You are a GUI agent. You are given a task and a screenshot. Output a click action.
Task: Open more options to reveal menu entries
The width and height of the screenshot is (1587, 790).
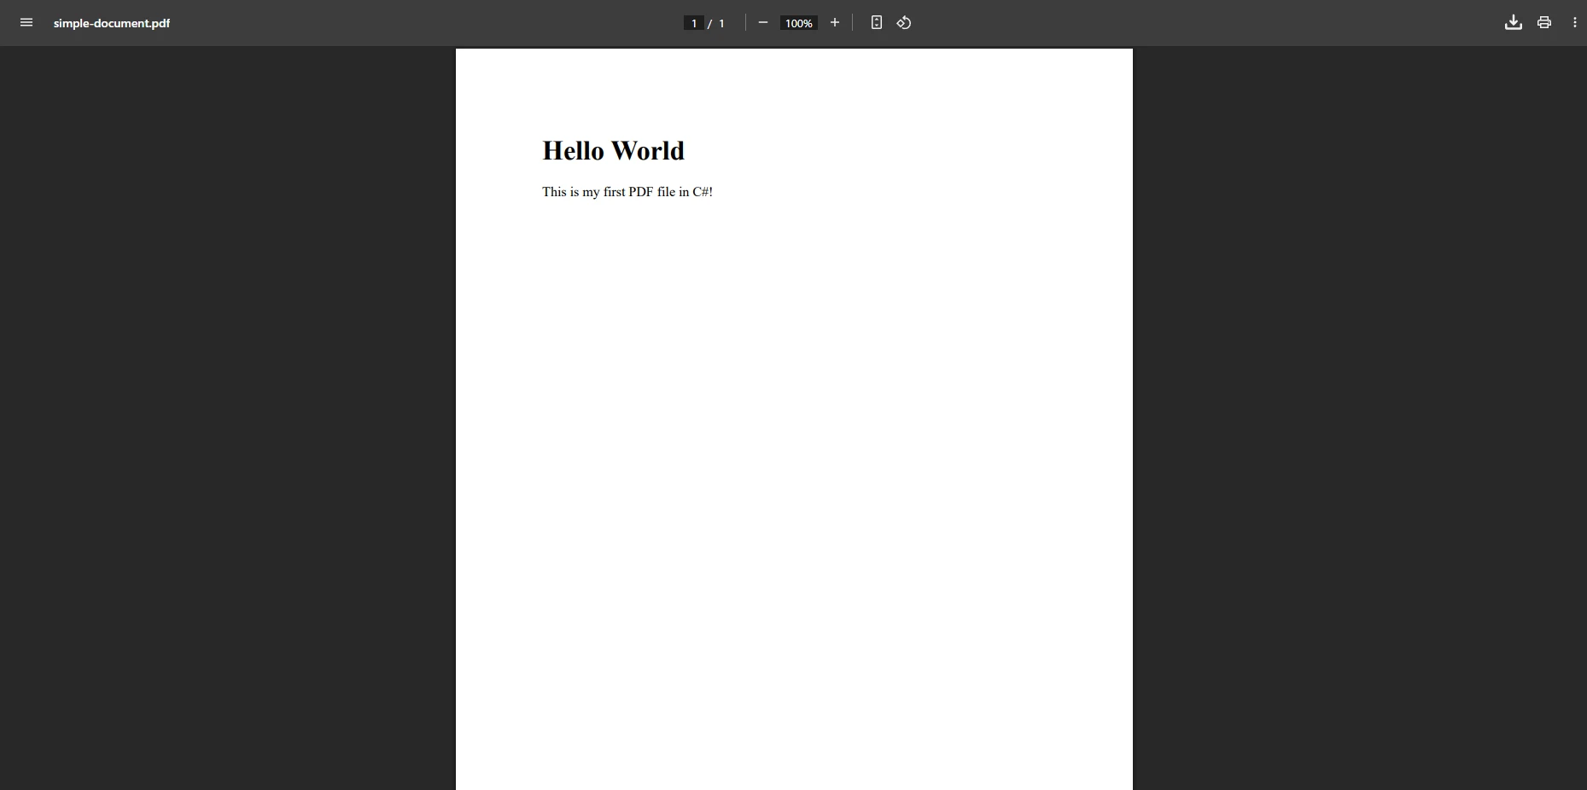[1576, 23]
